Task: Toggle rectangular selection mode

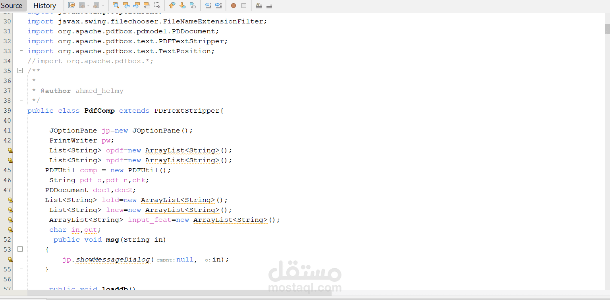Action: tap(157, 6)
